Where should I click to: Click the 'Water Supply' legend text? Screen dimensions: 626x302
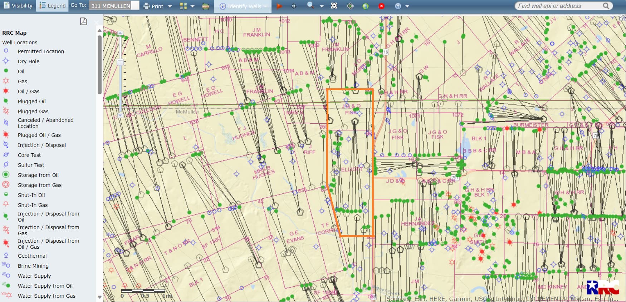point(34,276)
